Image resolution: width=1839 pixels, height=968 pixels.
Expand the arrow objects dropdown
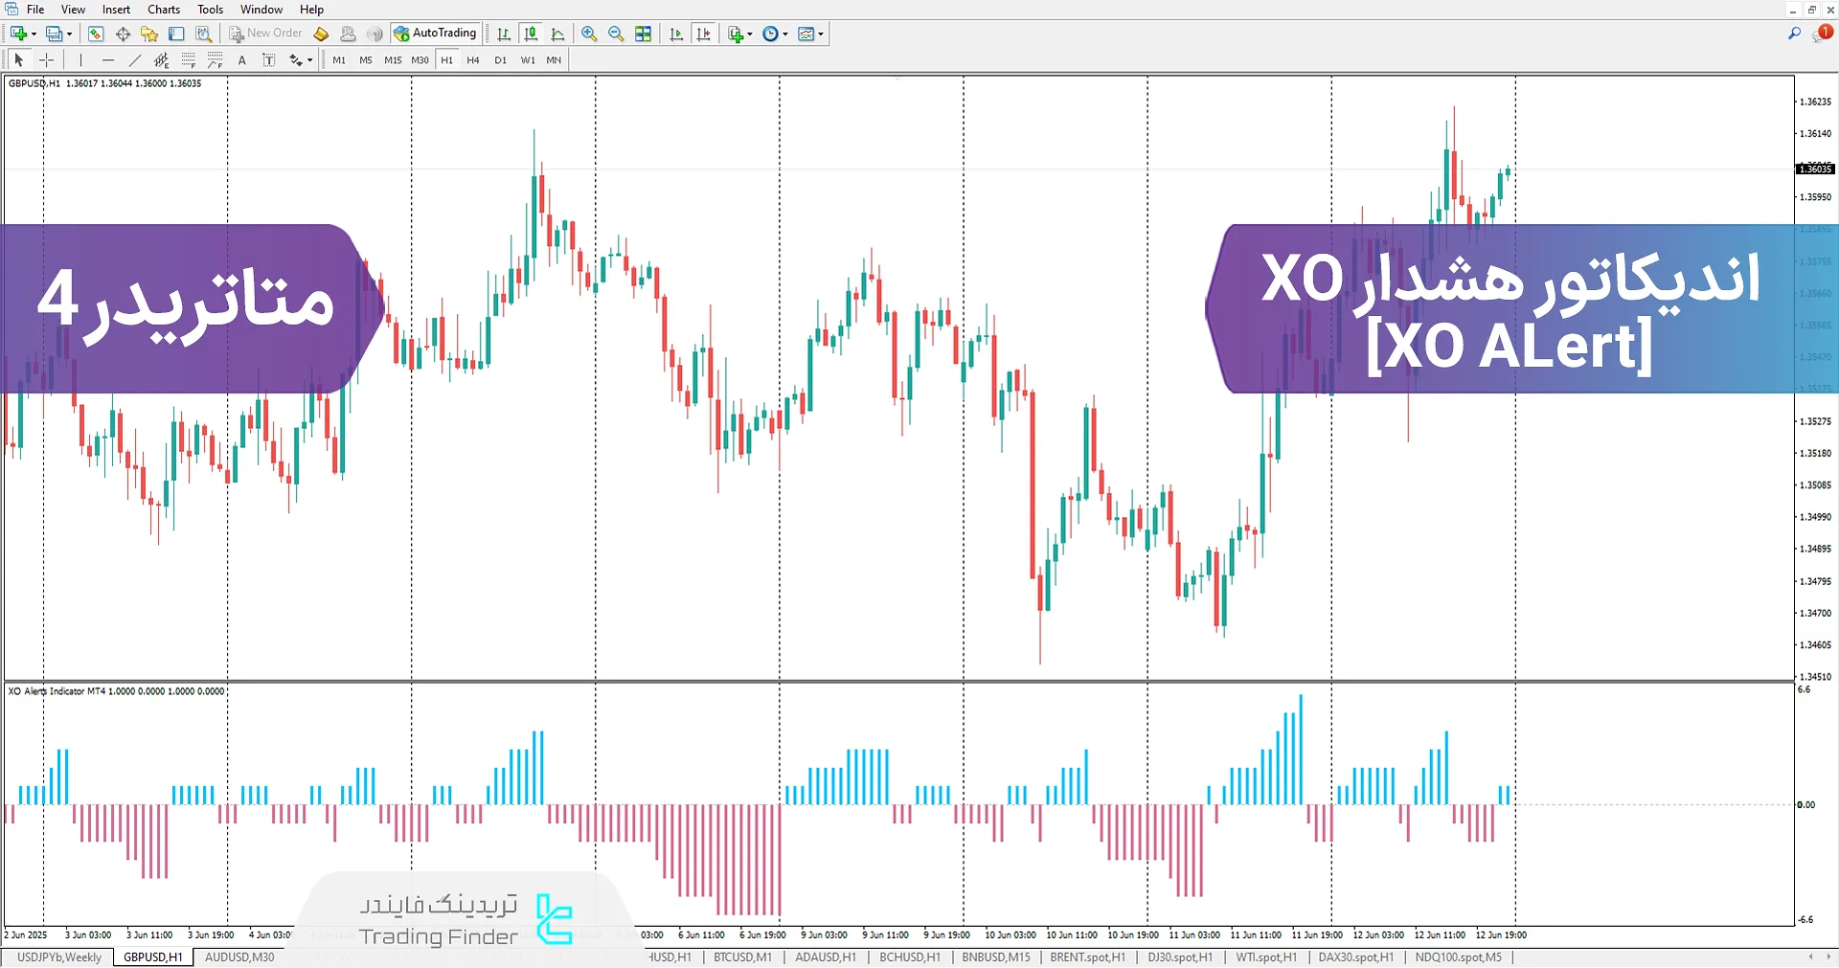coord(309,59)
